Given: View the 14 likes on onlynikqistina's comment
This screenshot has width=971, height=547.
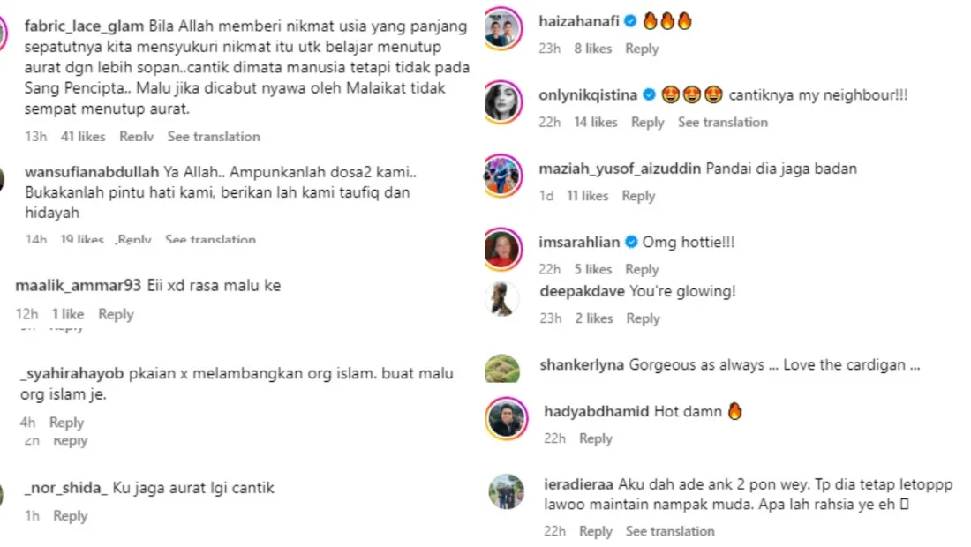Looking at the screenshot, I should pos(595,122).
